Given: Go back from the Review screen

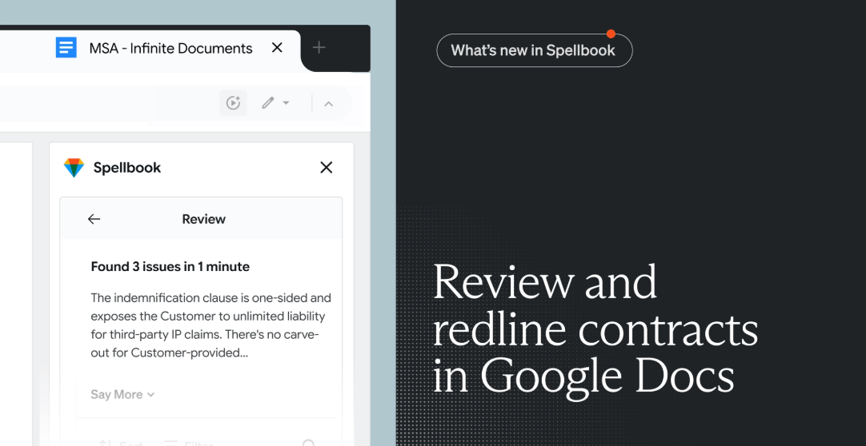Looking at the screenshot, I should point(94,219).
